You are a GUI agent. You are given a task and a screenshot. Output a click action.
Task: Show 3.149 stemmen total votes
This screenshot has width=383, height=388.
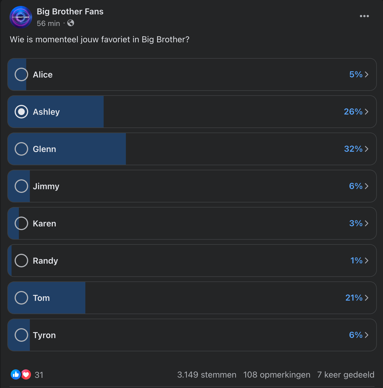pos(207,375)
